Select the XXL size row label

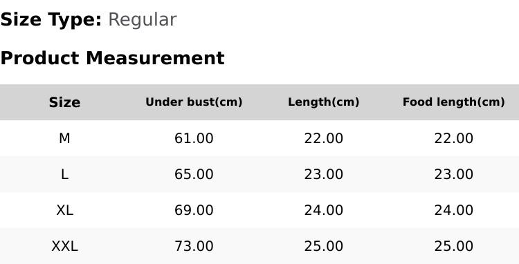[x=64, y=246]
